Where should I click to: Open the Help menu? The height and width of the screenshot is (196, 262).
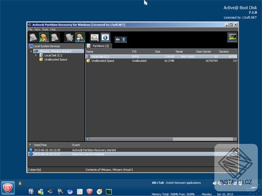coord(53,29)
